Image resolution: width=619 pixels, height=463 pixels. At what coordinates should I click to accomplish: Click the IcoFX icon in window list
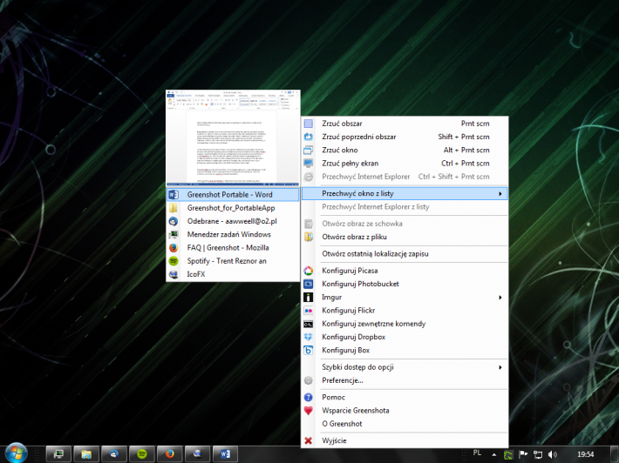[x=173, y=274]
